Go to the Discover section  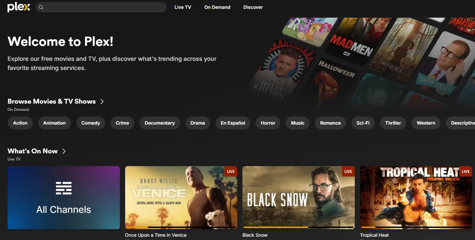253,7
